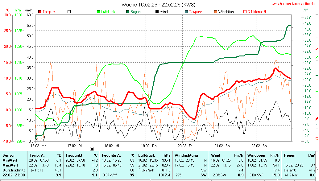Click the light green Luftdruck legend square

pyautogui.click(x=98, y=12)
